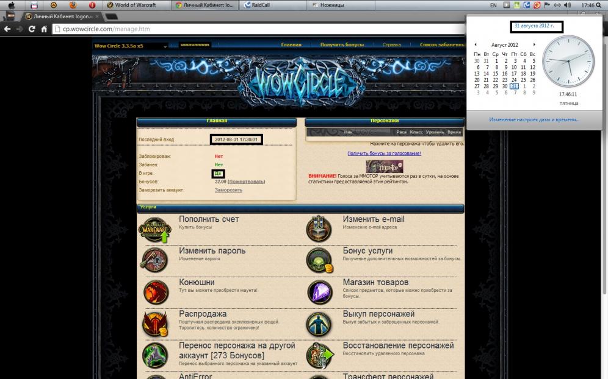Go to next month in calendar
Viewport: 608px width, 379px height.
(x=534, y=44)
